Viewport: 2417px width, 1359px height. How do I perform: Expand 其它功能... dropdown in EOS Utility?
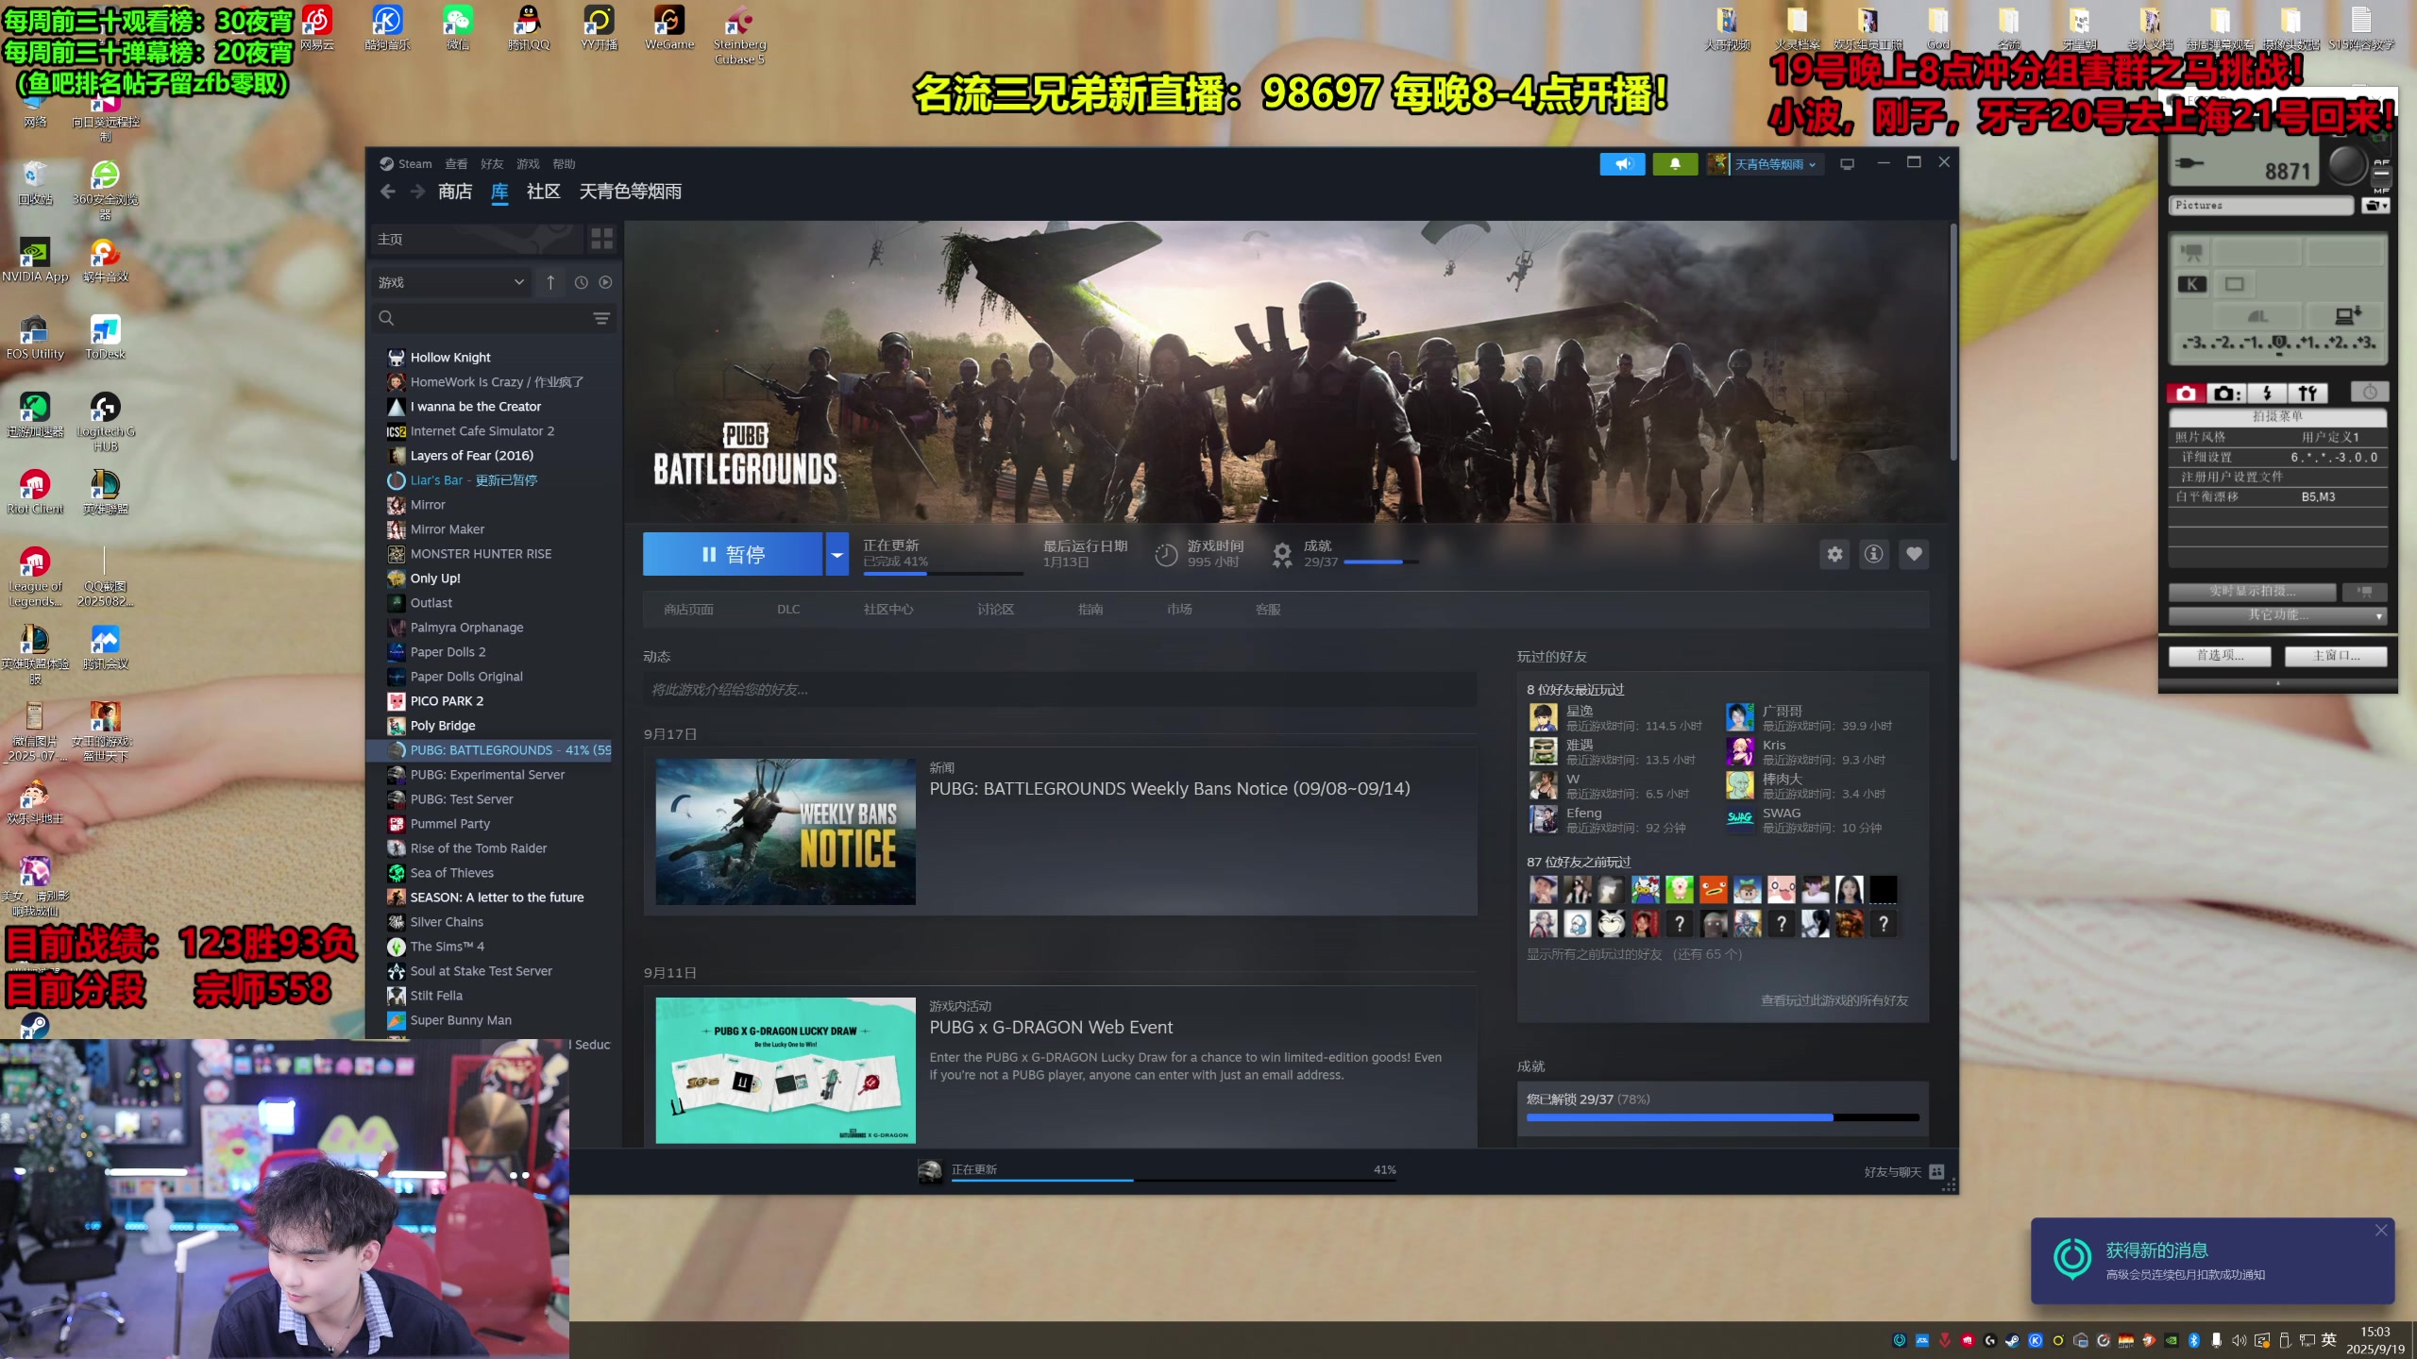(2277, 615)
